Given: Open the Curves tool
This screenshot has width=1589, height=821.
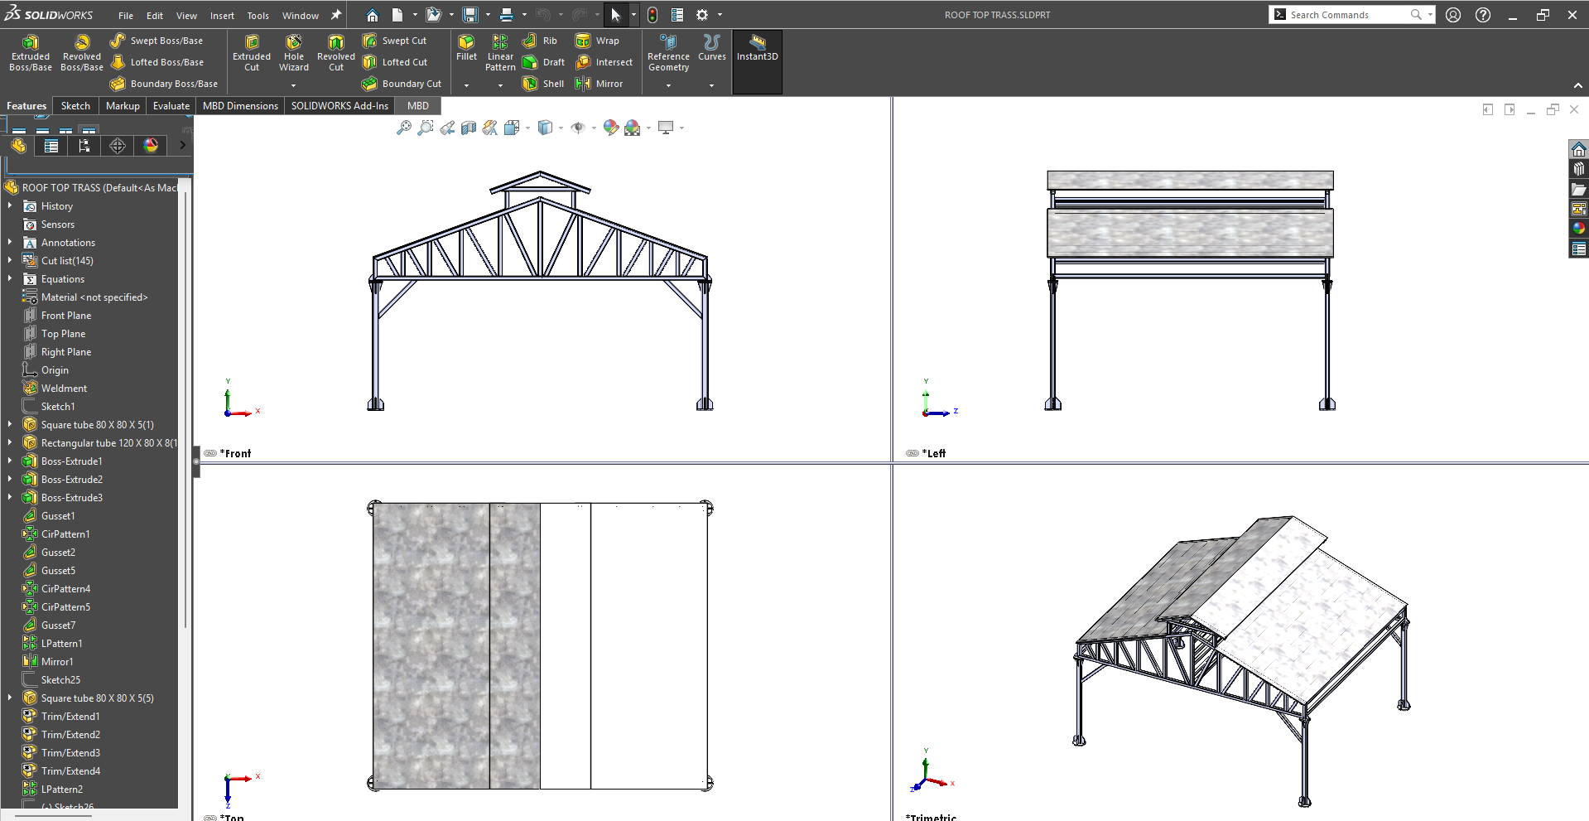Looking at the screenshot, I should pyautogui.click(x=711, y=48).
